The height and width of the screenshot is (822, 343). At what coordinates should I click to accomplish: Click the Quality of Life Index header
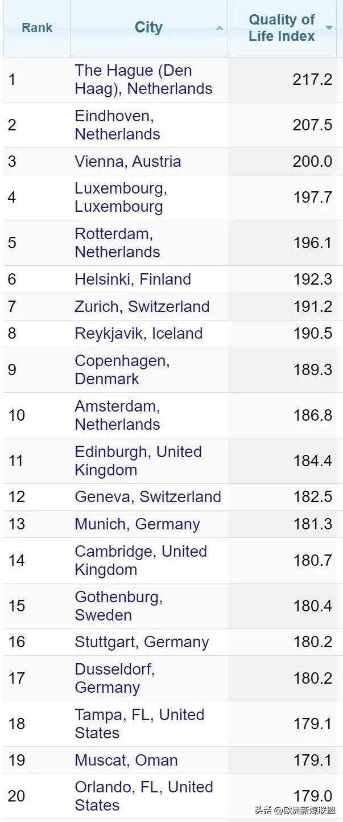[282, 28]
